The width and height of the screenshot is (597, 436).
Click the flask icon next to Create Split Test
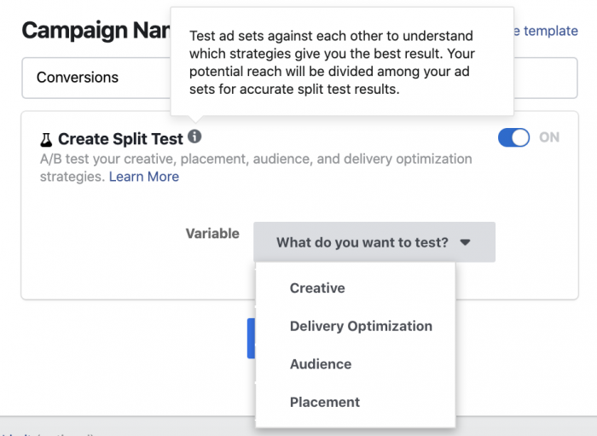click(46, 140)
